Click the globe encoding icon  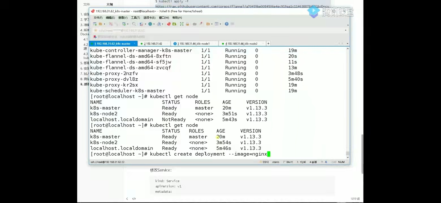tap(150, 24)
